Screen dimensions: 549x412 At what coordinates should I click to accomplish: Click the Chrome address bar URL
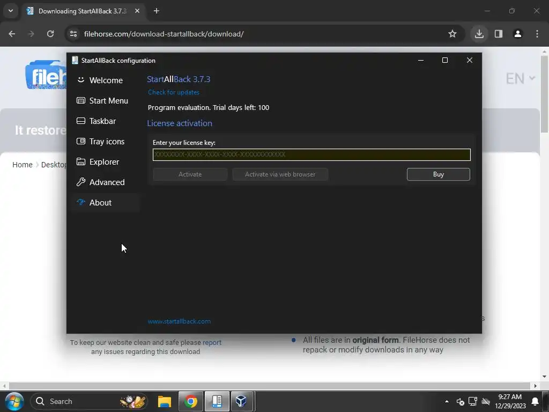click(164, 34)
